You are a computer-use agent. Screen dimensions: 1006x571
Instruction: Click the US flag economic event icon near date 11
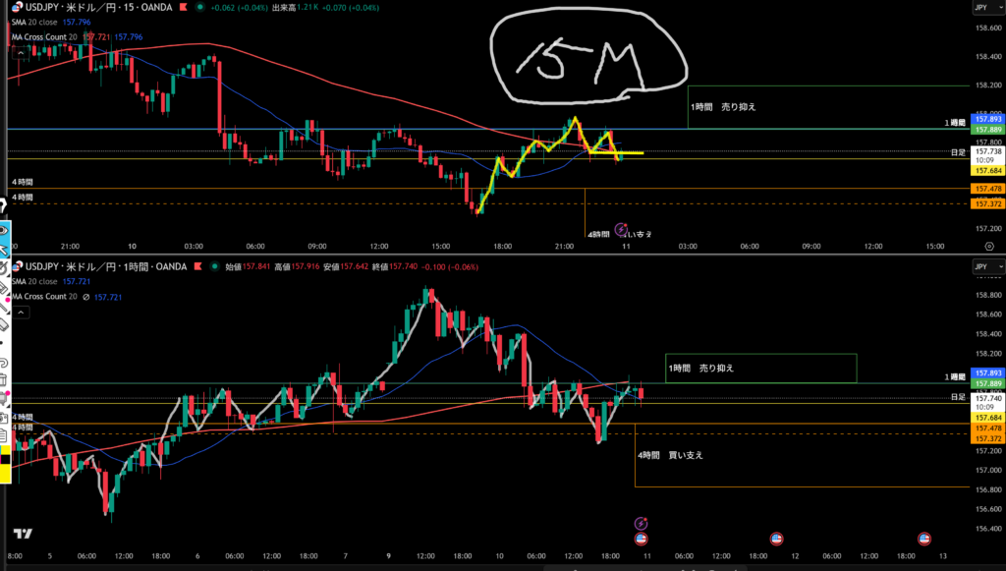pyautogui.click(x=641, y=539)
